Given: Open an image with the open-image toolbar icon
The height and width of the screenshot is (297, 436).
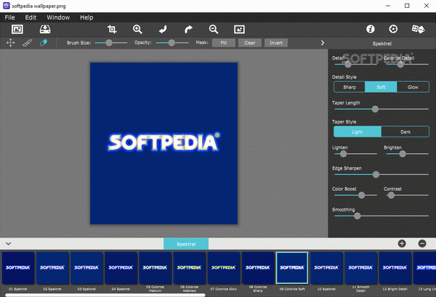Looking at the screenshot, I should click(x=17, y=29).
